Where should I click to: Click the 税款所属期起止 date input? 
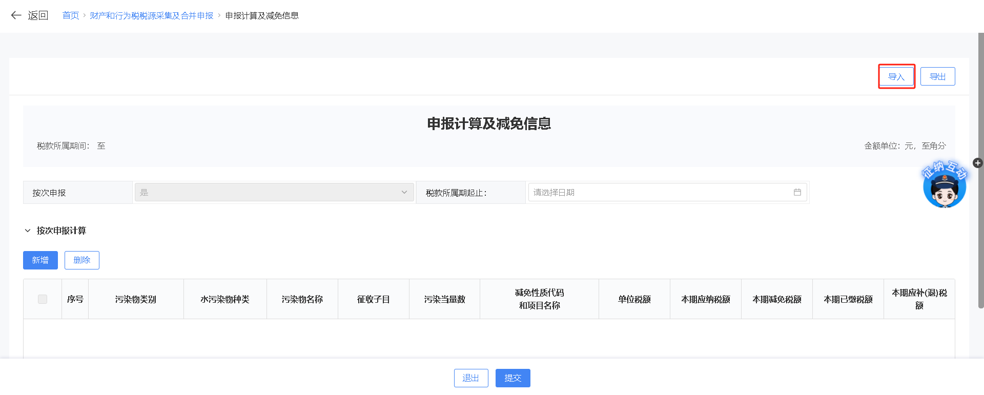(661, 192)
